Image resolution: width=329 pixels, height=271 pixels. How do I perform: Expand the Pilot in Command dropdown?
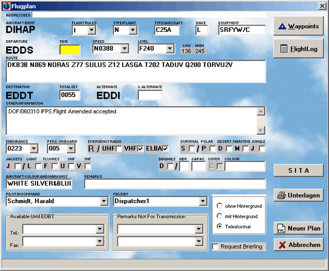[x=103, y=201]
